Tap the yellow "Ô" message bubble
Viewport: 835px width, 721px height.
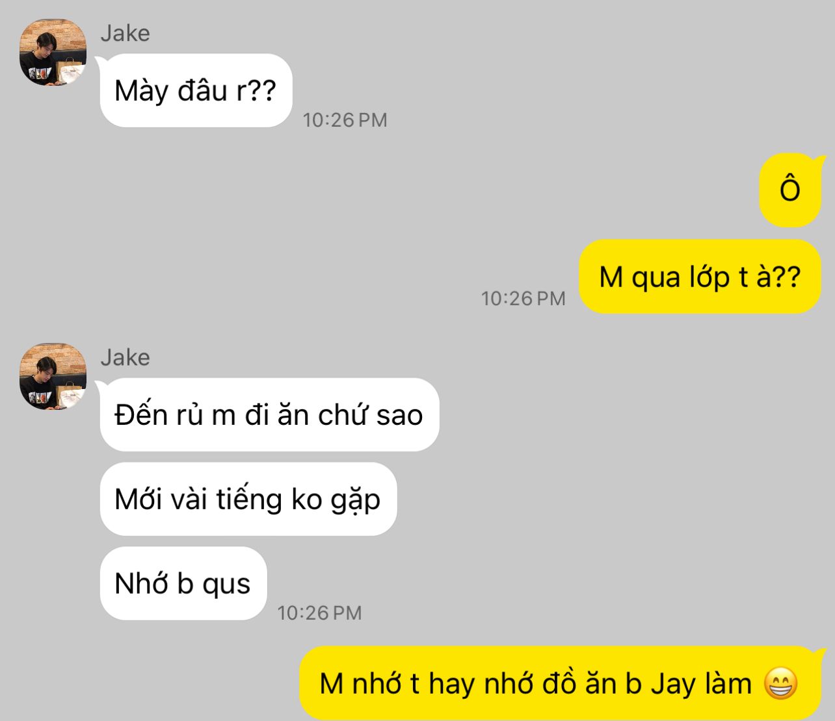(x=790, y=190)
